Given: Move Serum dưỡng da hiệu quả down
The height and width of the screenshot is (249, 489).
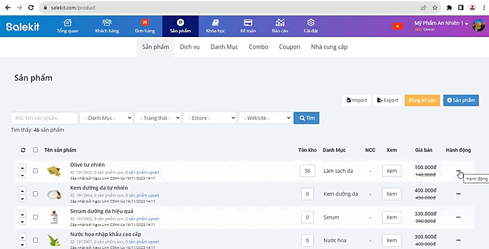Looking at the screenshot, I should click(22, 221).
